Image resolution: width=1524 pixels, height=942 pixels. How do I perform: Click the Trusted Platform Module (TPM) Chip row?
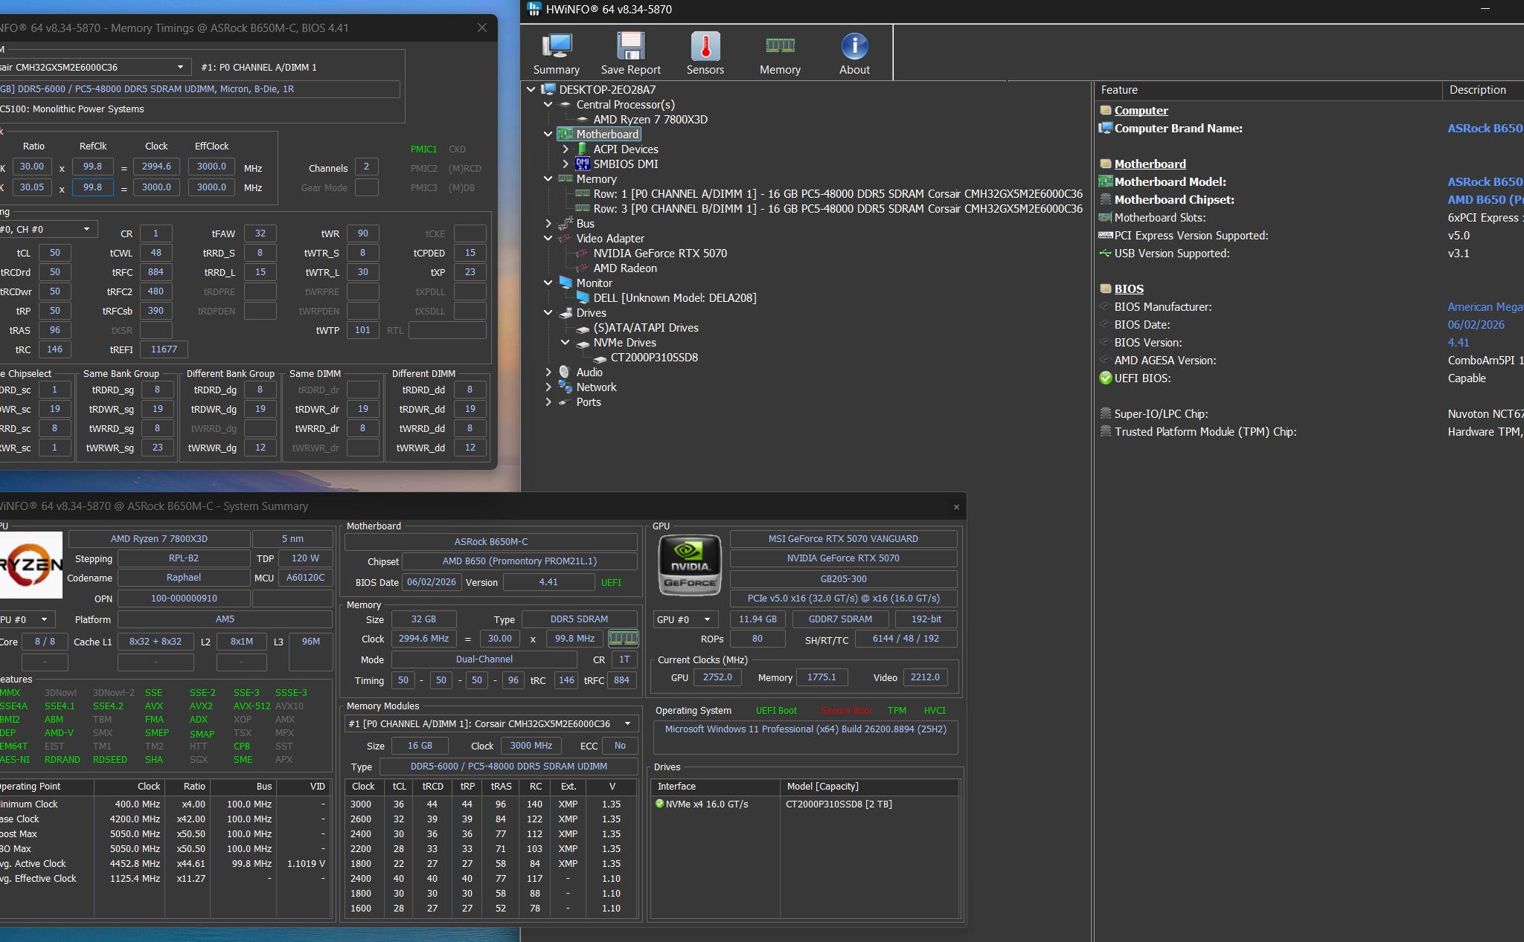click(1311, 432)
